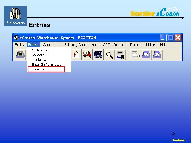Open the Entity menu
Screen dimensions: 191x143
pyautogui.click(x=19, y=45)
